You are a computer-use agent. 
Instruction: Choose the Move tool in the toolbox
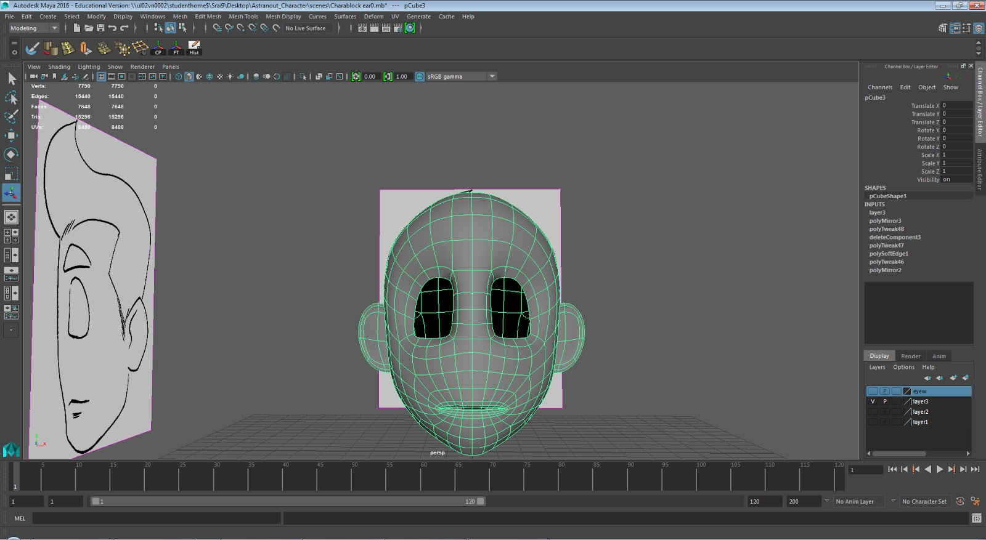coord(11,135)
